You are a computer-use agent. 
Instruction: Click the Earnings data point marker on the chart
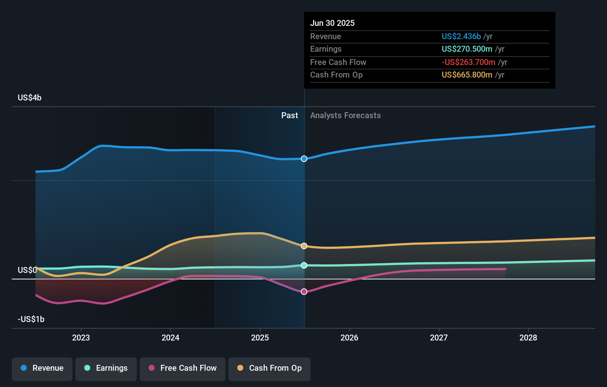click(304, 265)
